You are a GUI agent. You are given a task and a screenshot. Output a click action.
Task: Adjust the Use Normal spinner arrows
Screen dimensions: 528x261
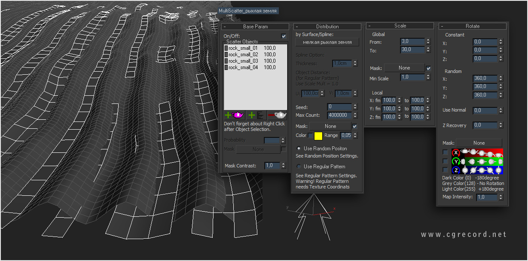[501, 110]
